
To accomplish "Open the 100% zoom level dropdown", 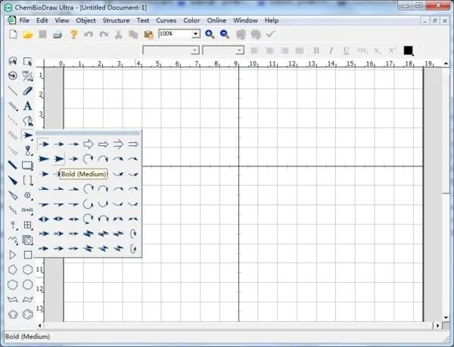I will click(196, 34).
